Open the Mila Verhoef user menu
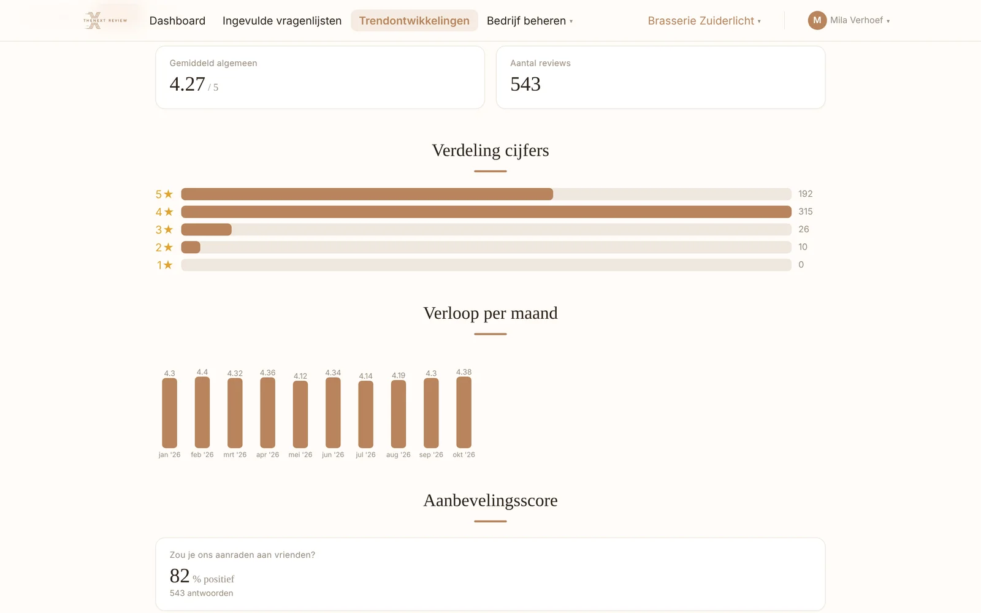The image size is (981, 613). click(x=849, y=20)
